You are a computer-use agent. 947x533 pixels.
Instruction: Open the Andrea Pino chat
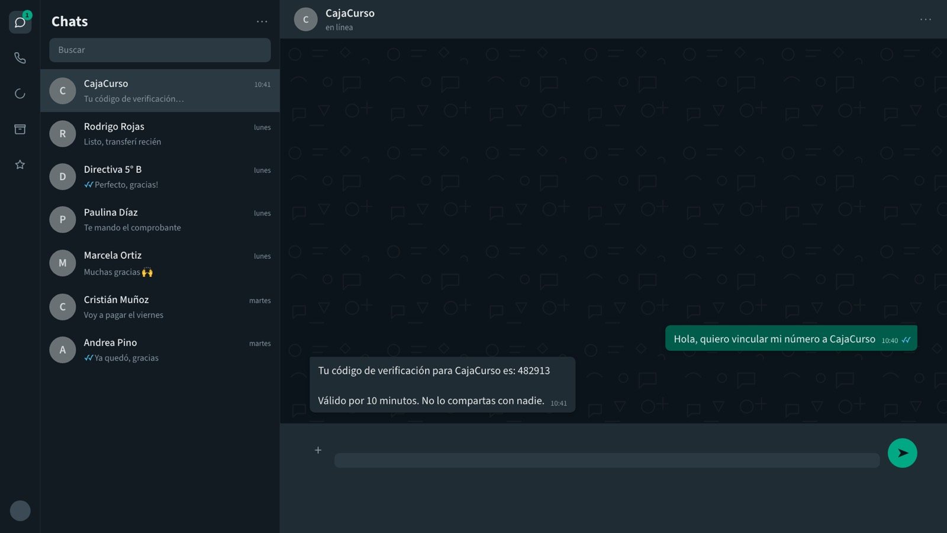pos(160,350)
